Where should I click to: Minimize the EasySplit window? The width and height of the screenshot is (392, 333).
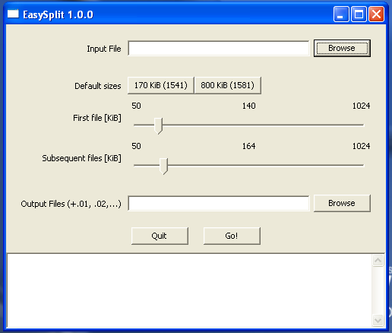[x=341, y=14]
